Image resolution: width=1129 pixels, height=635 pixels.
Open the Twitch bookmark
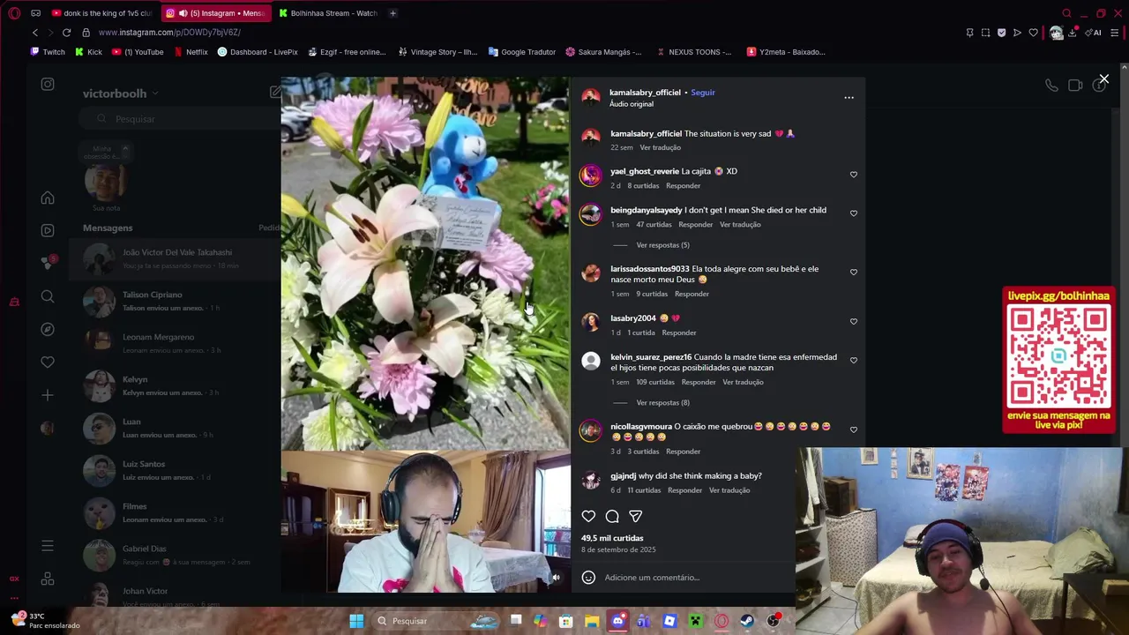click(48, 52)
